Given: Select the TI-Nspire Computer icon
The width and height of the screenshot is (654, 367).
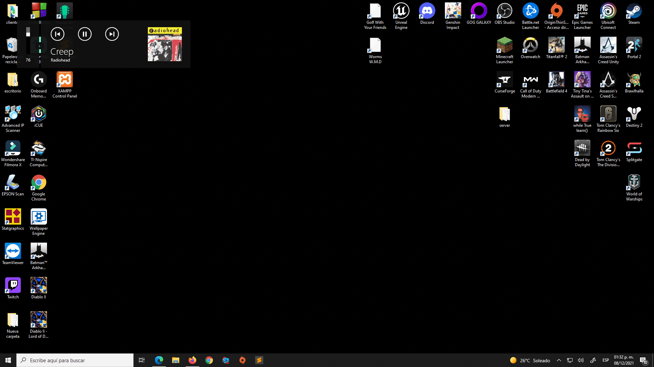Looking at the screenshot, I should (x=39, y=153).
